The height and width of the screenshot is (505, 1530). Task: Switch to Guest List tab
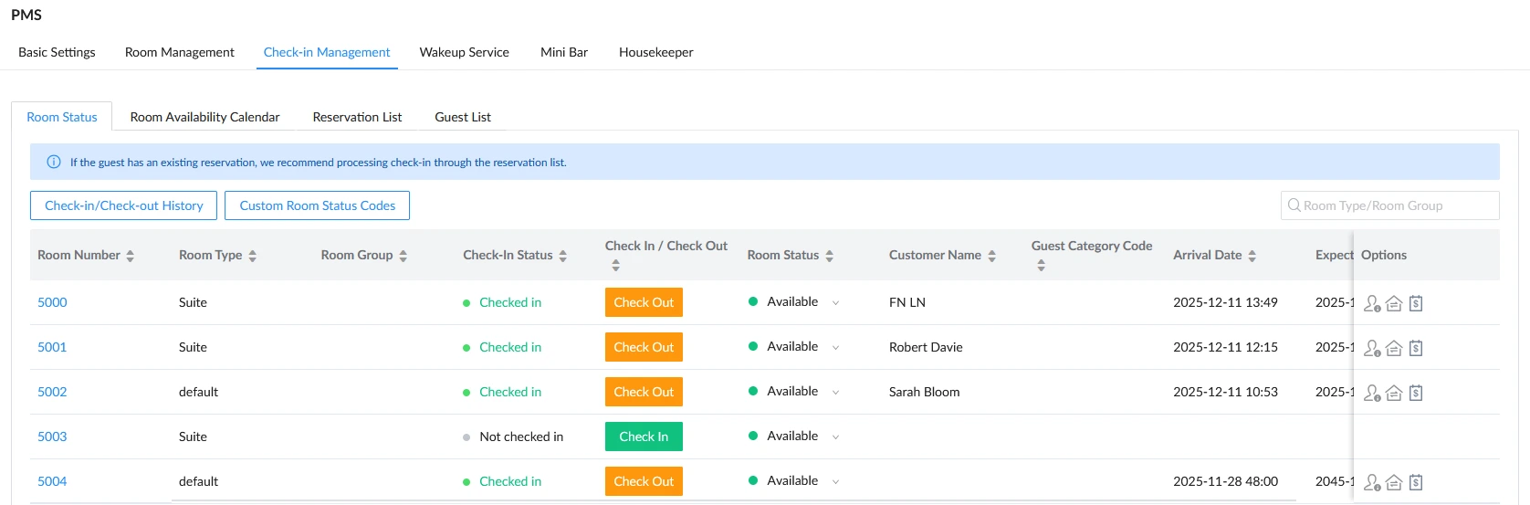[x=463, y=117]
